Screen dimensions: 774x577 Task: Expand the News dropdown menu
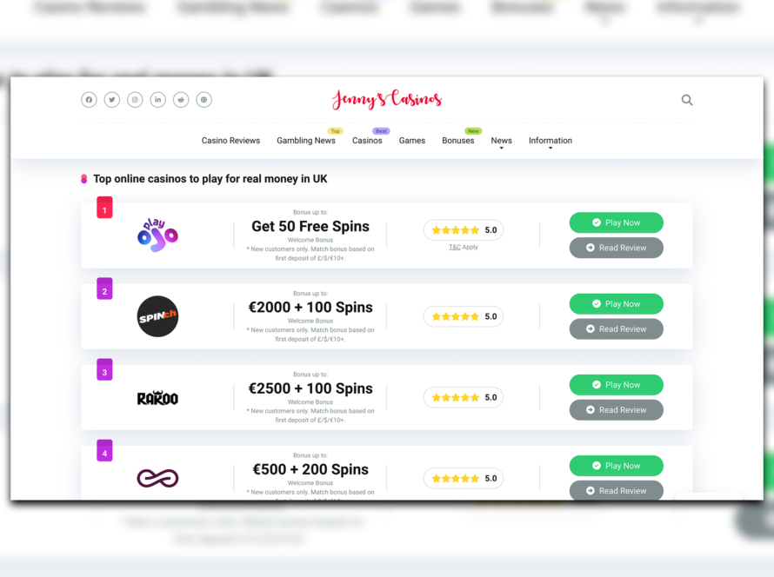(501, 141)
